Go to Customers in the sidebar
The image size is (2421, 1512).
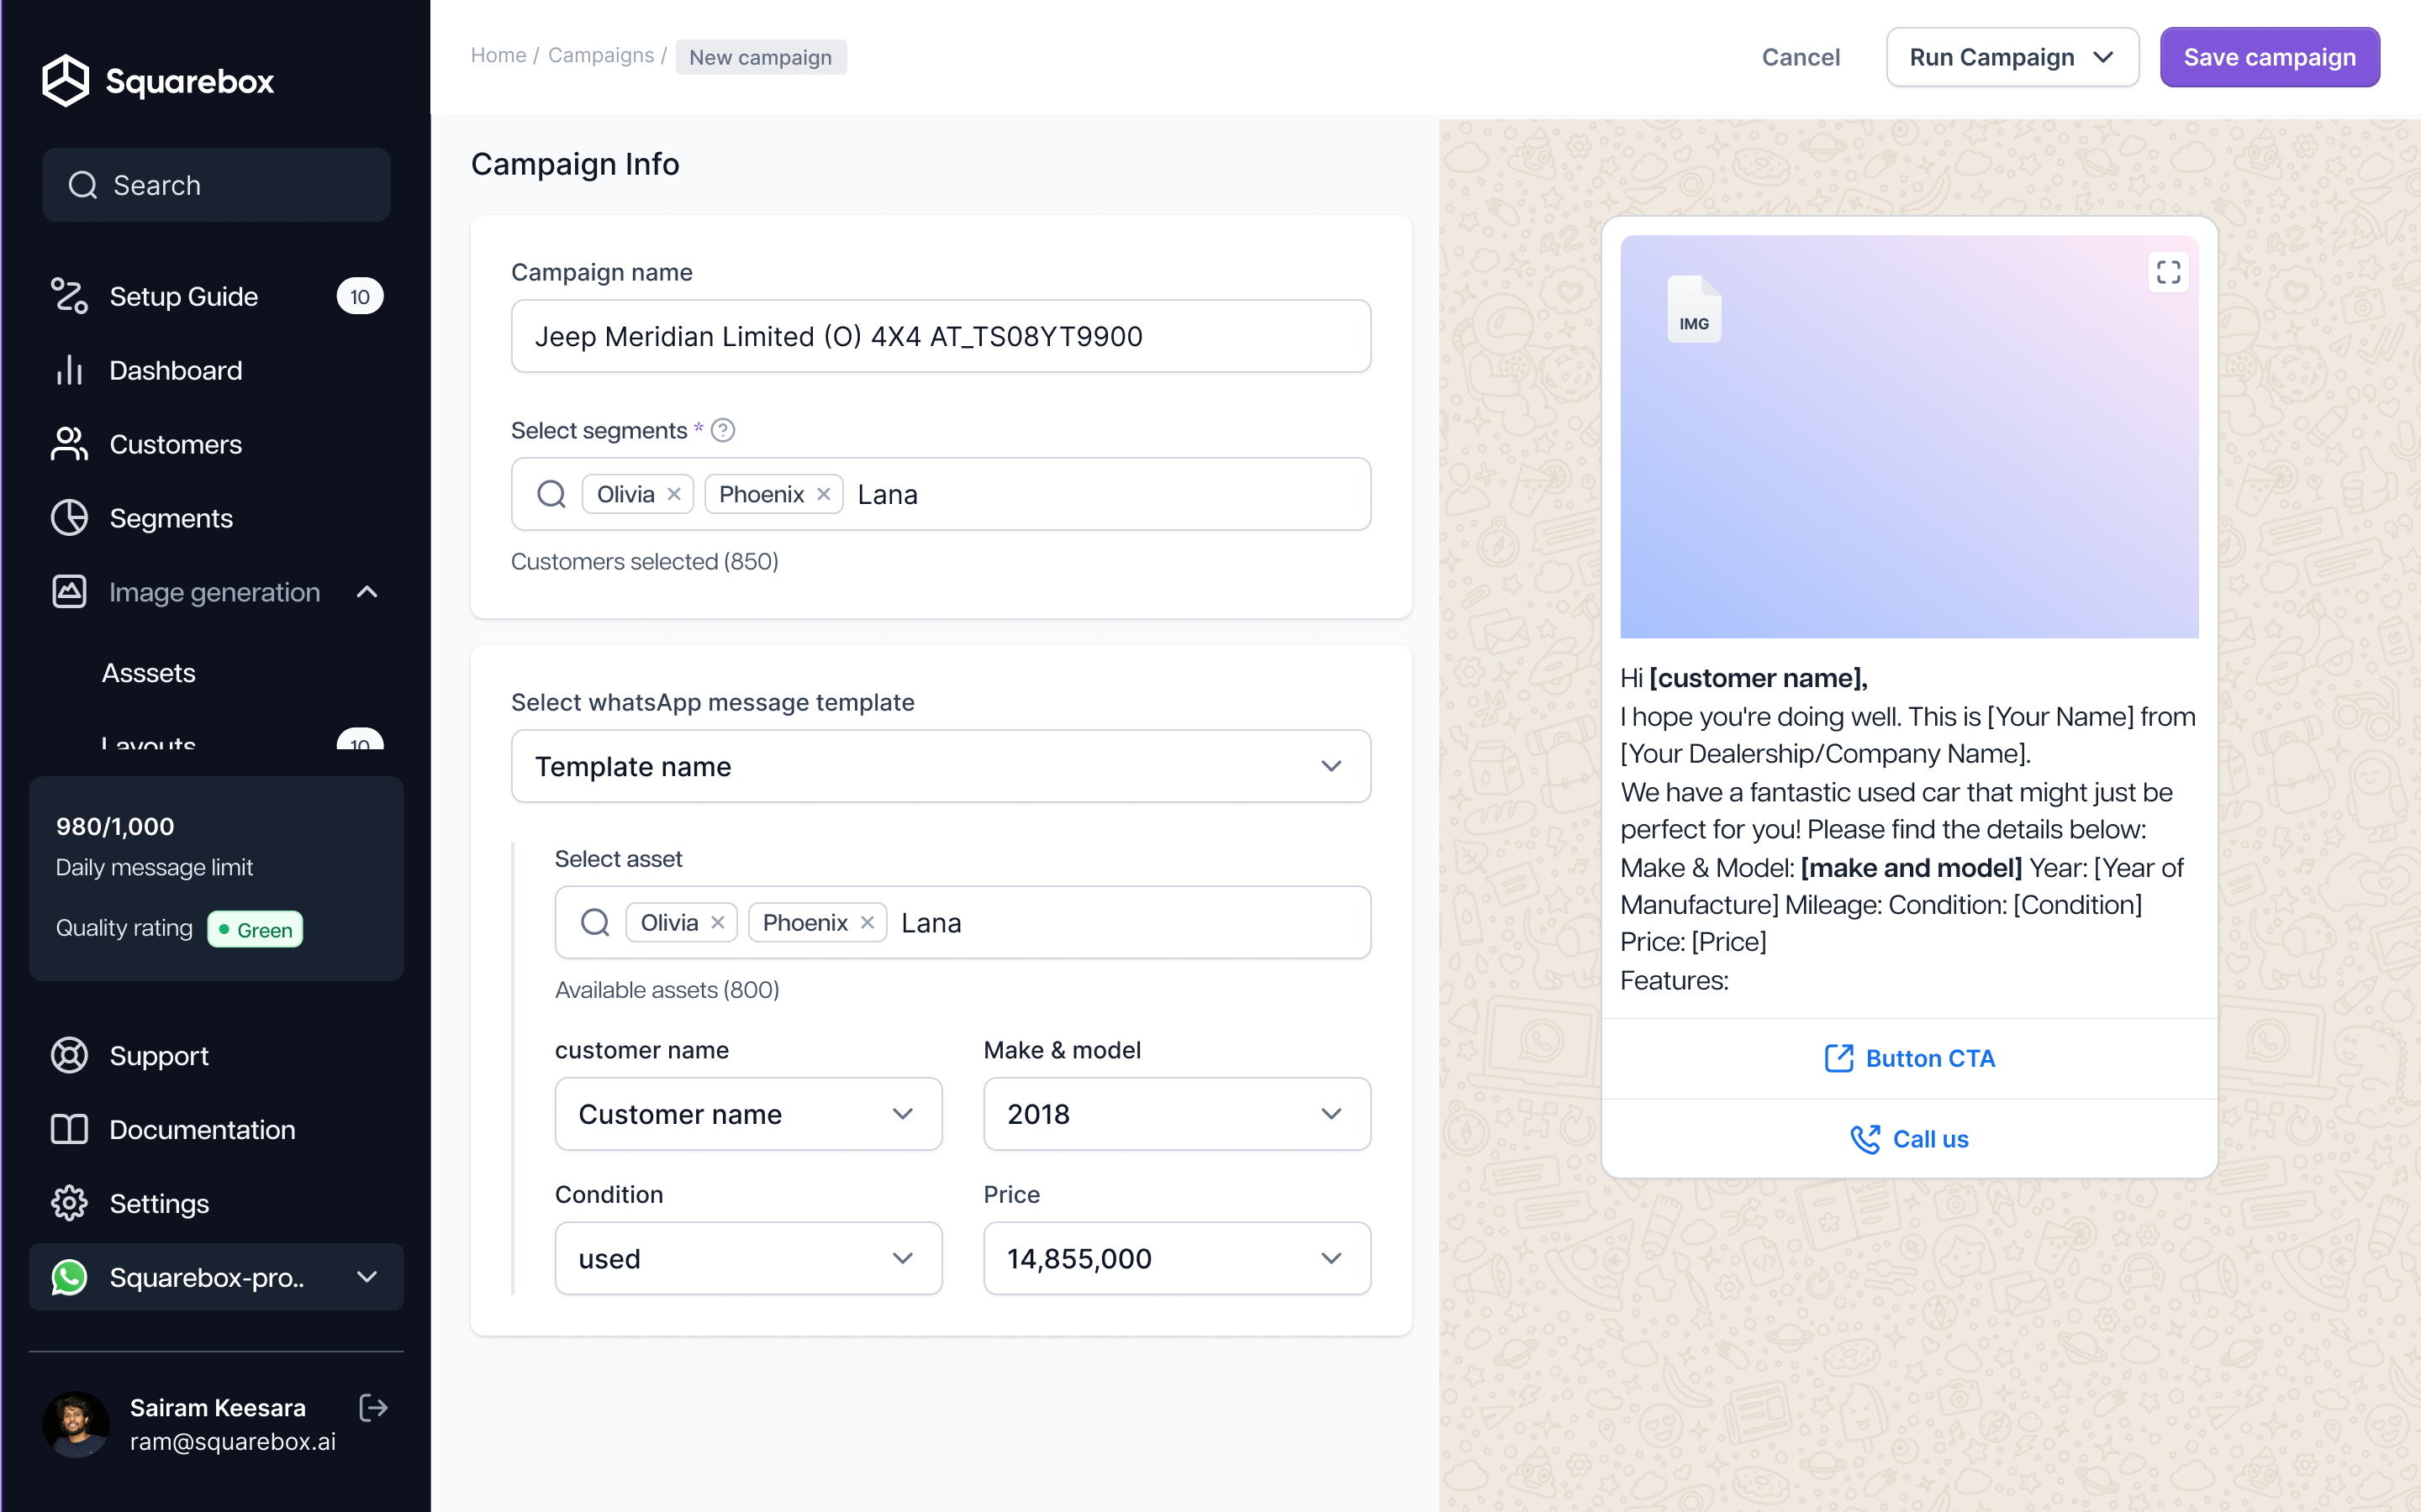click(175, 444)
